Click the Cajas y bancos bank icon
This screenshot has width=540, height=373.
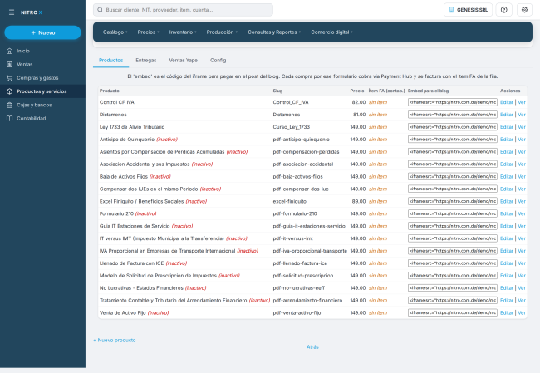pos(10,105)
